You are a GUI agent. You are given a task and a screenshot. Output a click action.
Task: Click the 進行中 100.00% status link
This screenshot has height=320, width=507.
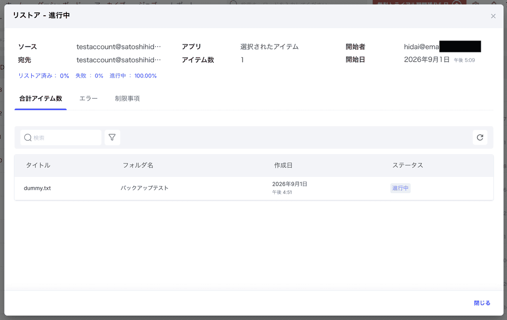click(x=133, y=76)
